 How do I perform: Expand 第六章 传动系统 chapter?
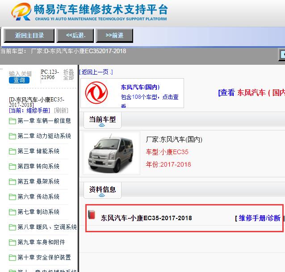pos(38,197)
